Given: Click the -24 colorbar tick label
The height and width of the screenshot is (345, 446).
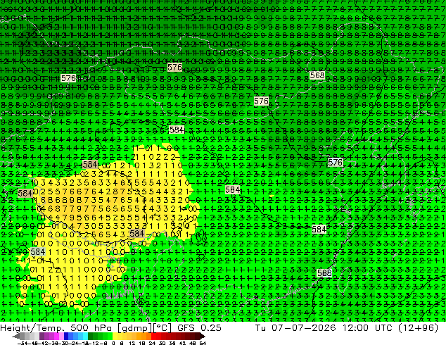Looking at the screenshot, I should pos(74,344).
